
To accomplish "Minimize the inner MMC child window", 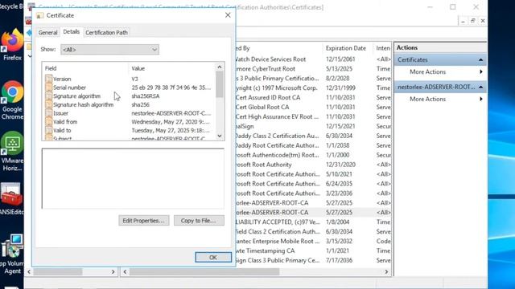I will coord(463,21).
